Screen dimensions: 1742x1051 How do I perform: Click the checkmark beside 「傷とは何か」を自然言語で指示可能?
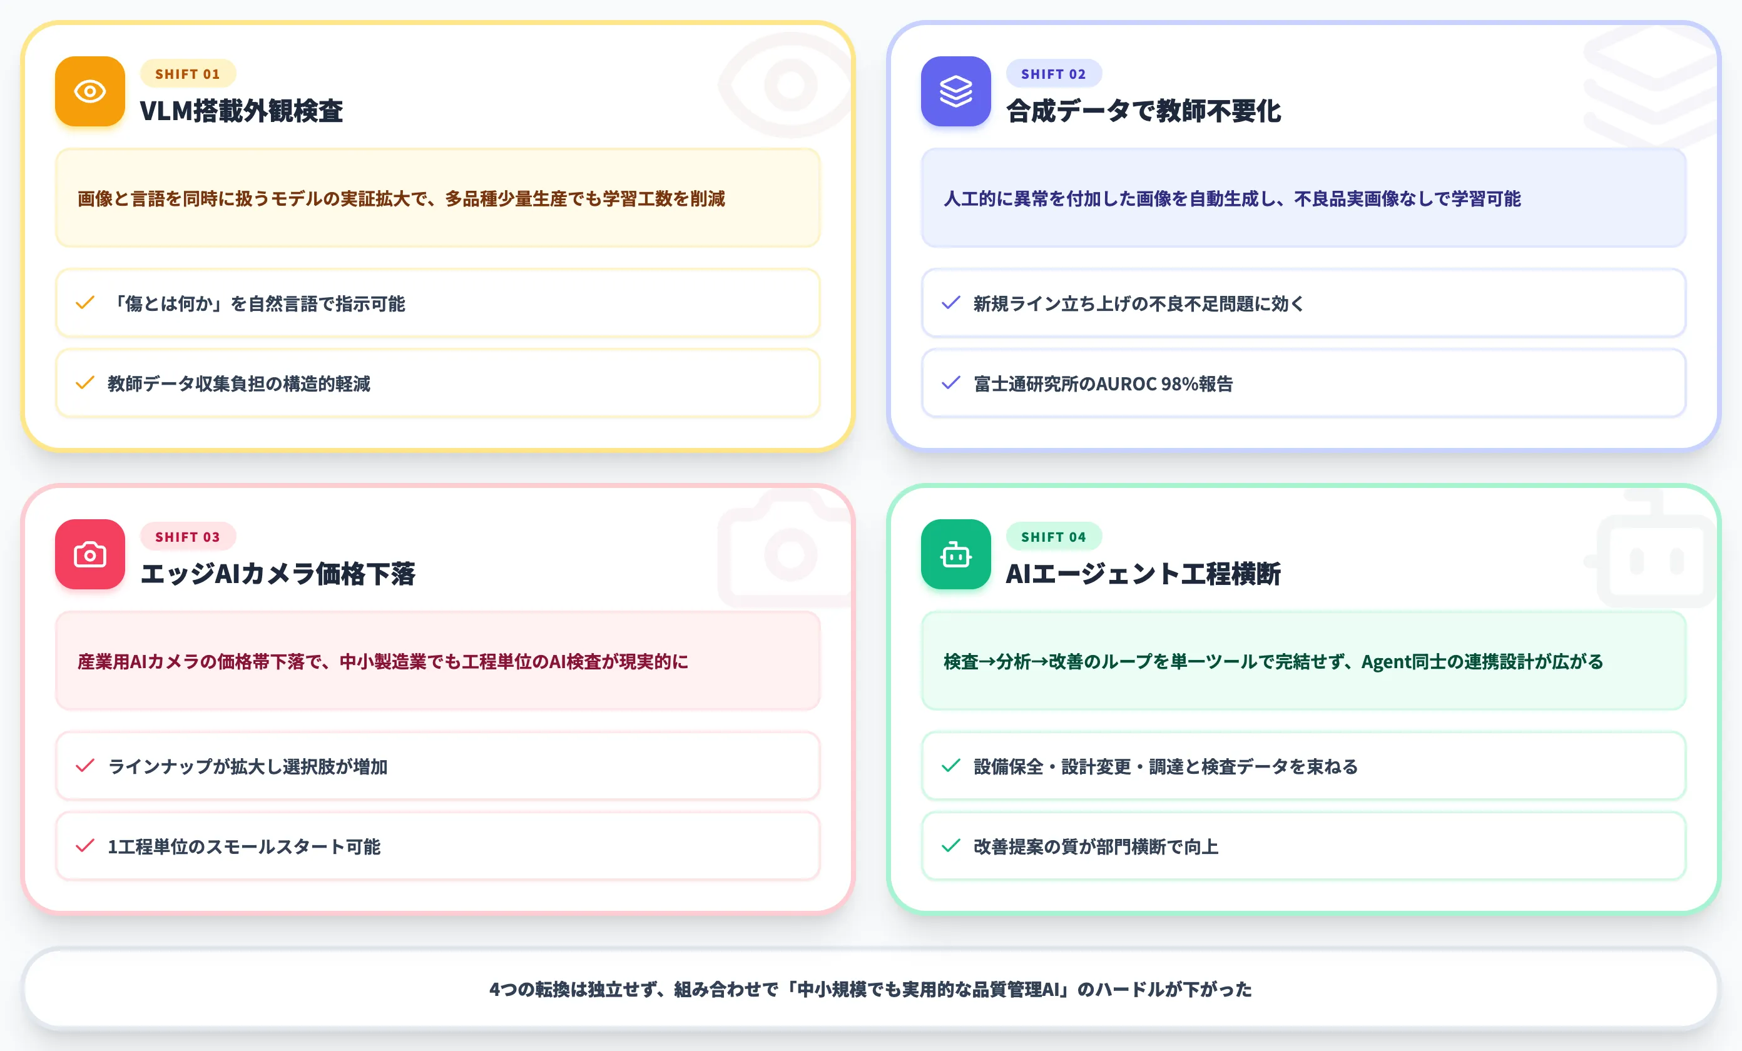(85, 303)
